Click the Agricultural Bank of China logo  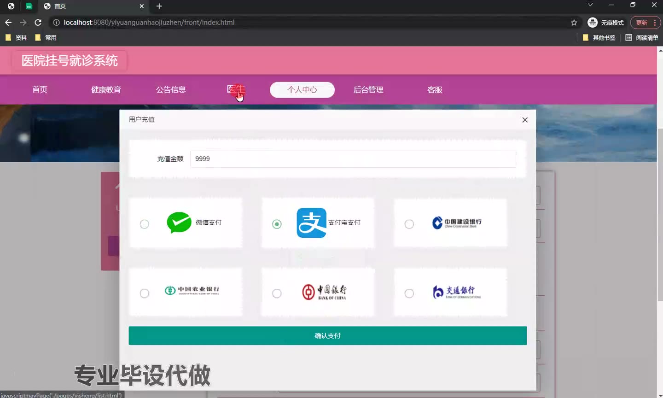coord(192,290)
